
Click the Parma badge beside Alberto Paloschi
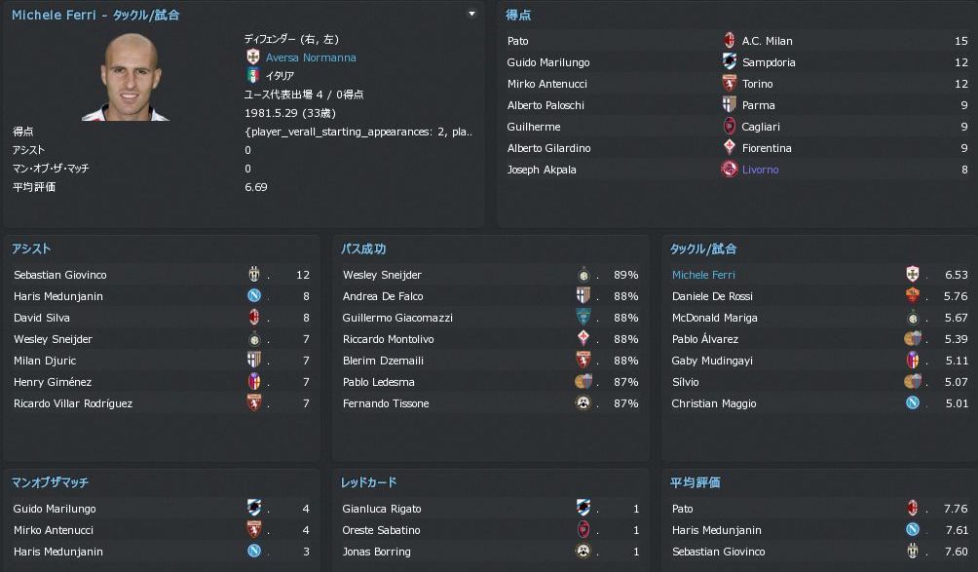click(728, 105)
